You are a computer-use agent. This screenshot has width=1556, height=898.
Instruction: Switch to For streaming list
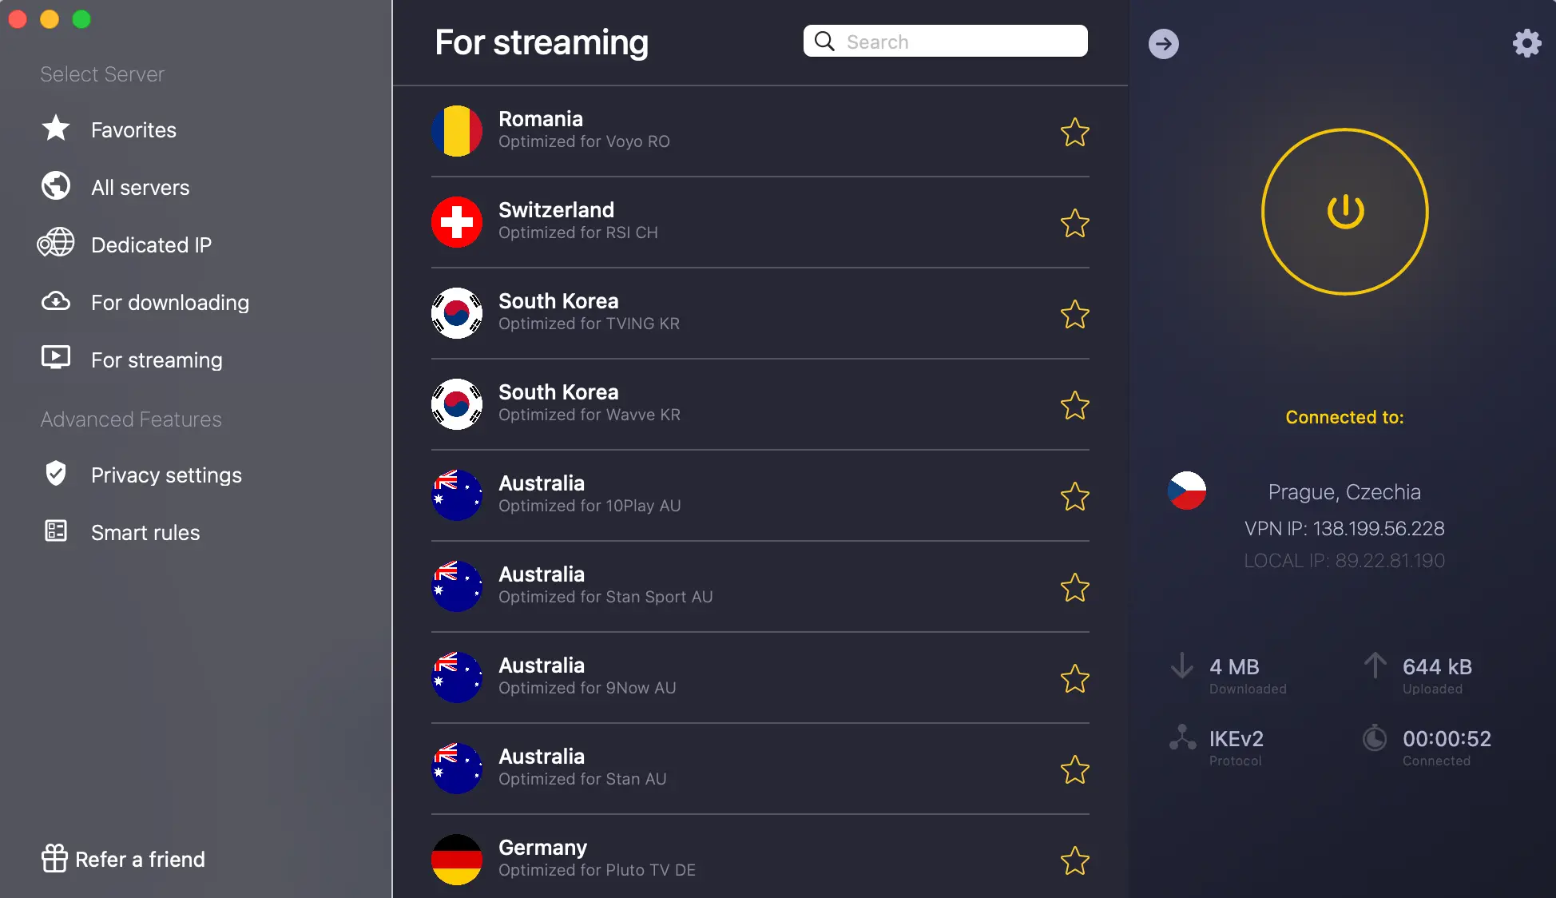(x=157, y=360)
